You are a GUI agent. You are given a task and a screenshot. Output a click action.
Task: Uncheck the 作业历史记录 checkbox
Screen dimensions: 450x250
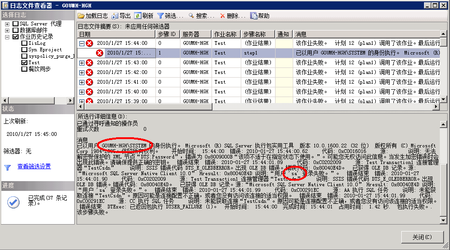(x=15, y=37)
